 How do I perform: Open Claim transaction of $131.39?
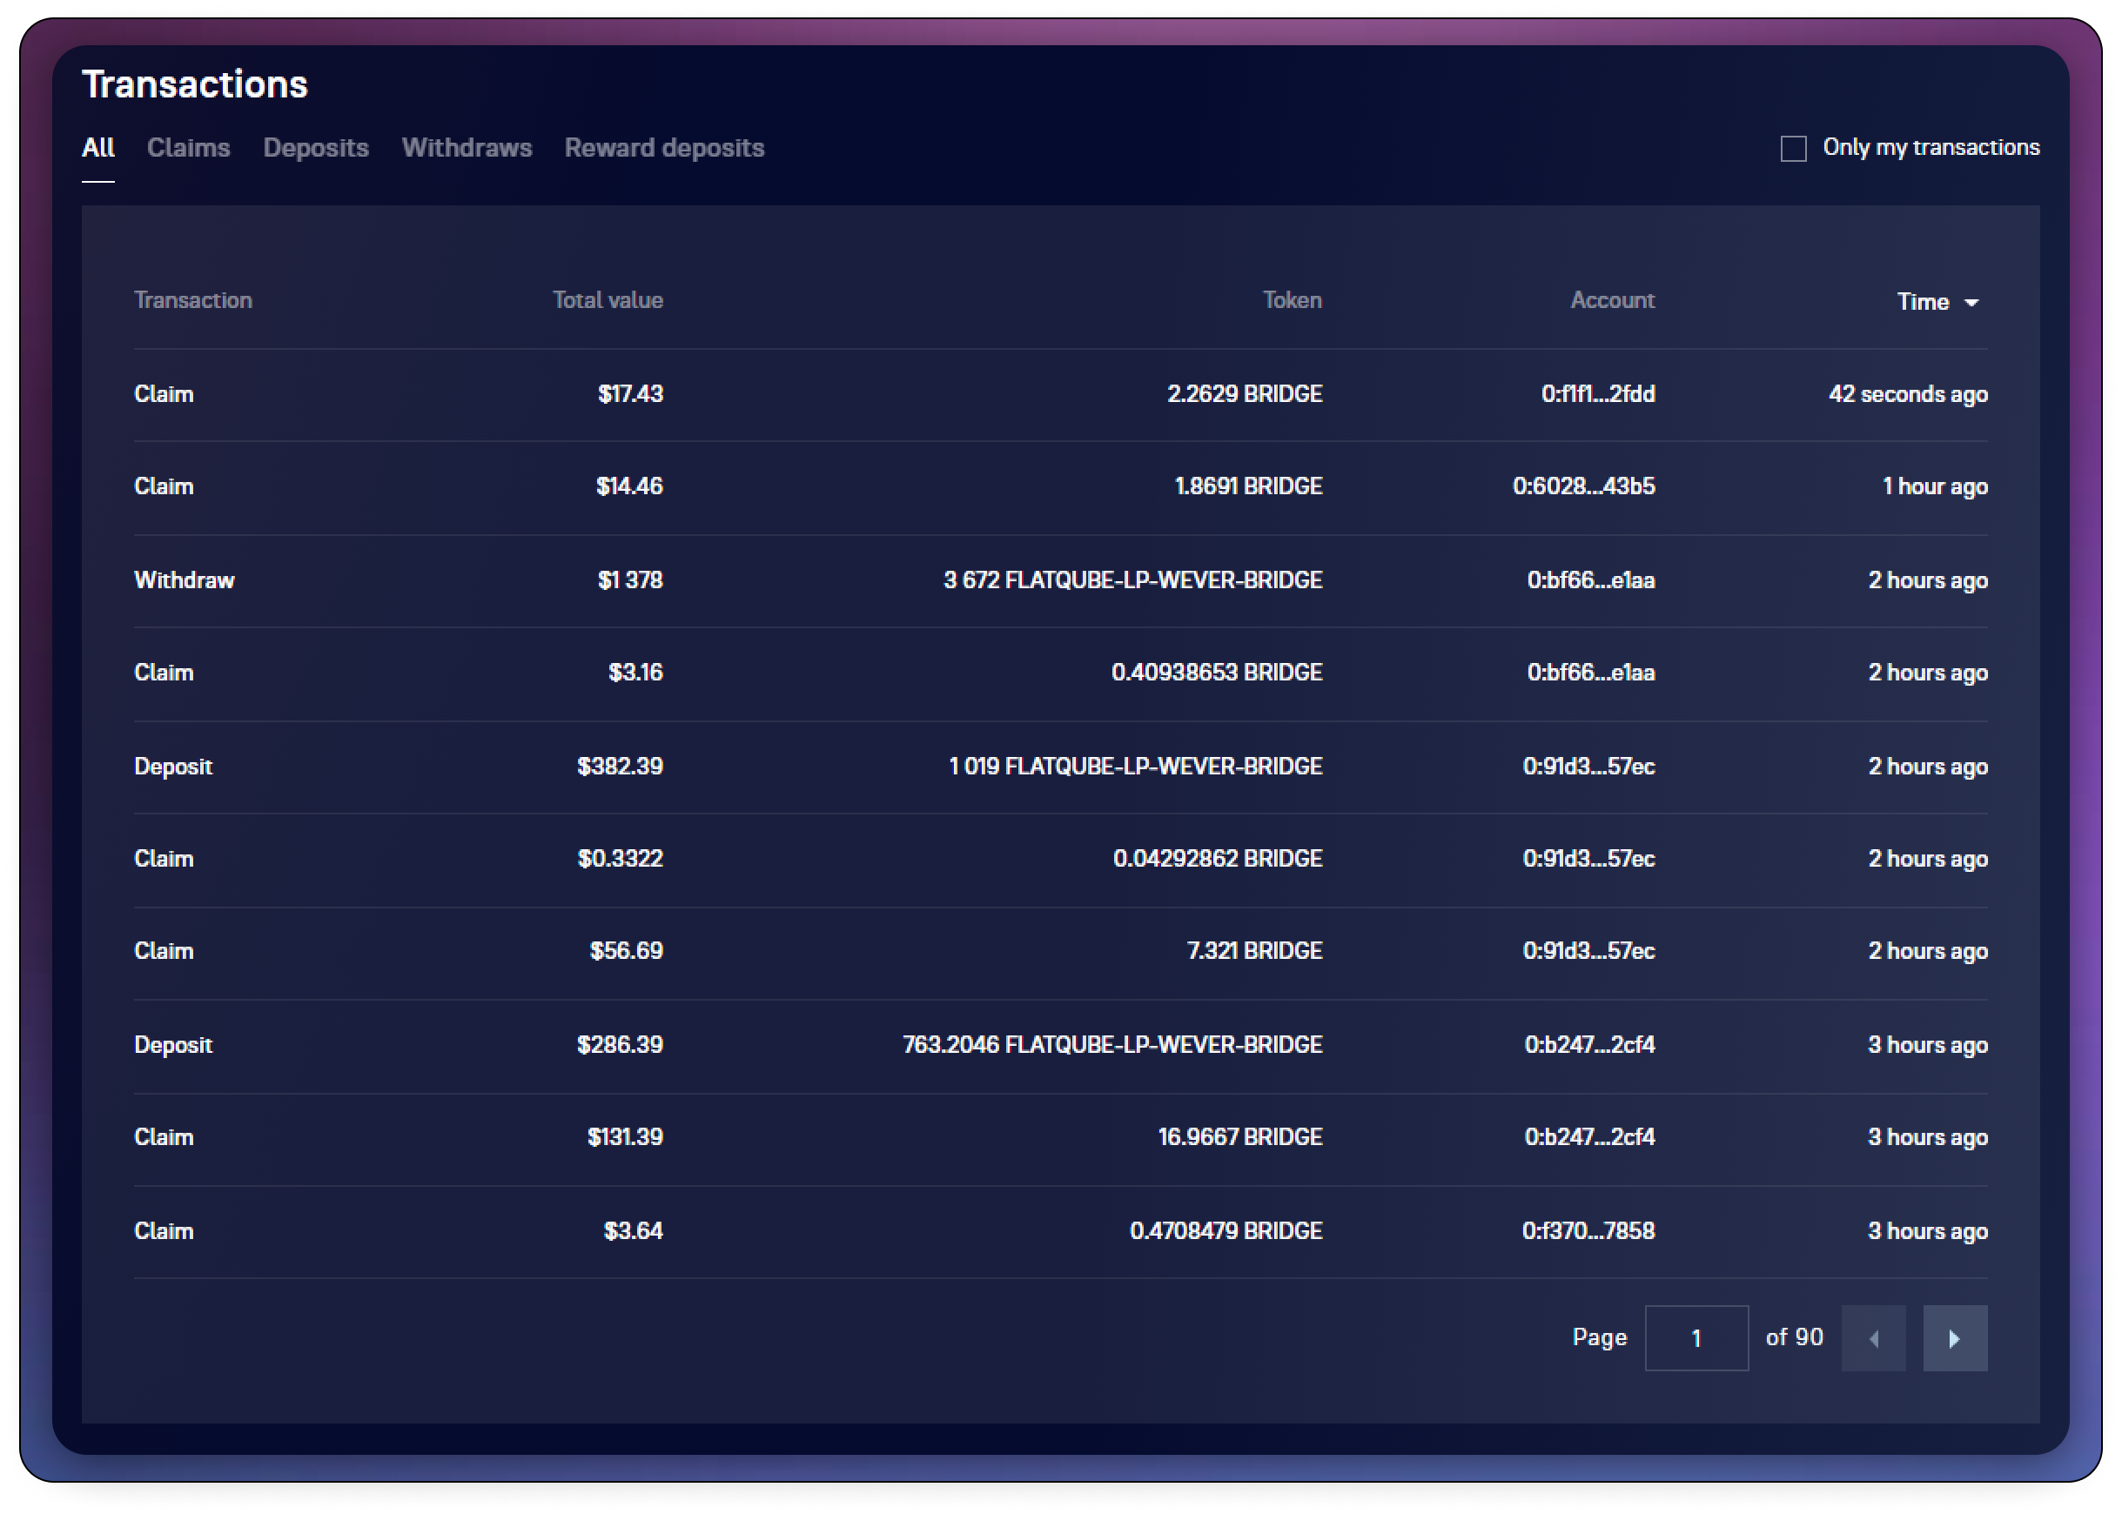[x=165, y=1136]
